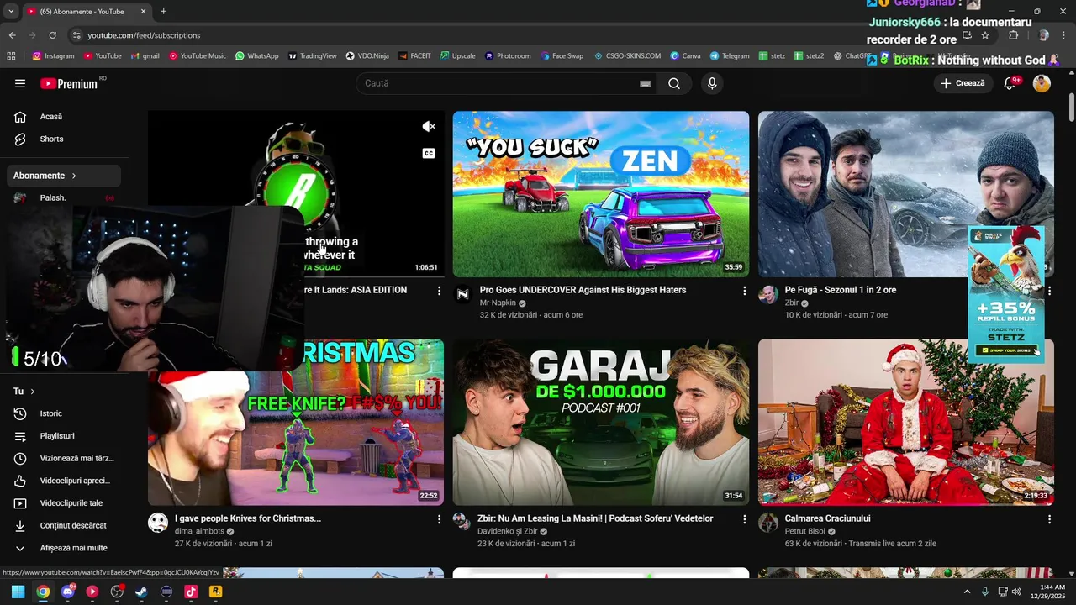The width and height of the screenshot is (1076, 605).
Task: Open options for Calmarea Craciunului video
Action: tap(1049, 519)
